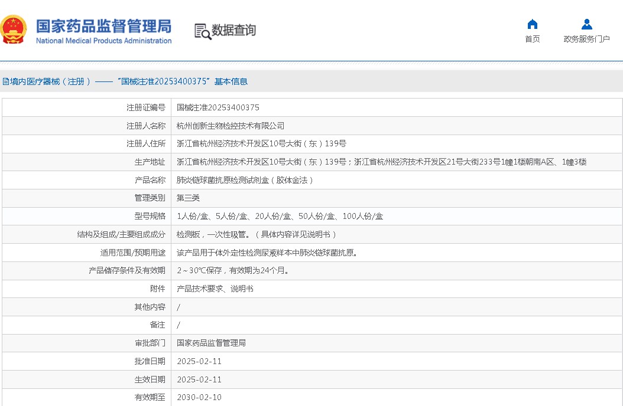The width and height of the screenshot is (623, 406).
Task: Select the 产品储存条件及有效期 label
Action: tap(126, 270)
